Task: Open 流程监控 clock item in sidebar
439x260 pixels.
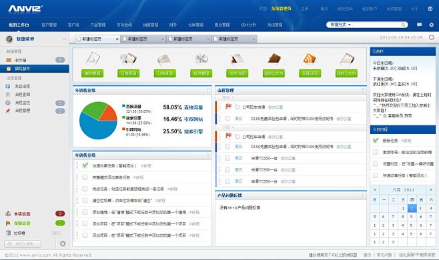Action: click(18, 103)
